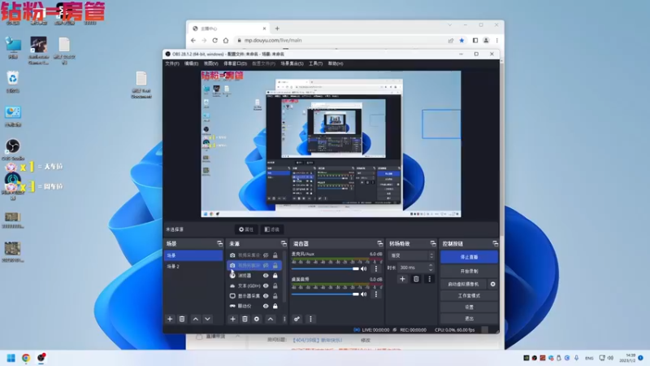Open the 滤镜 filters button
The height and width of the screenshot is (366, 650).
coord(272,229)
